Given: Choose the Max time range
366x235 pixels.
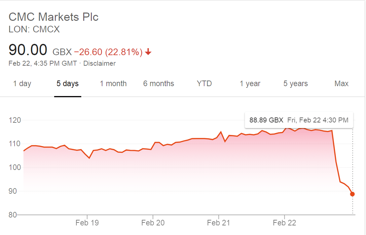Looking at the screenshot, I should [x=342, y=84].
